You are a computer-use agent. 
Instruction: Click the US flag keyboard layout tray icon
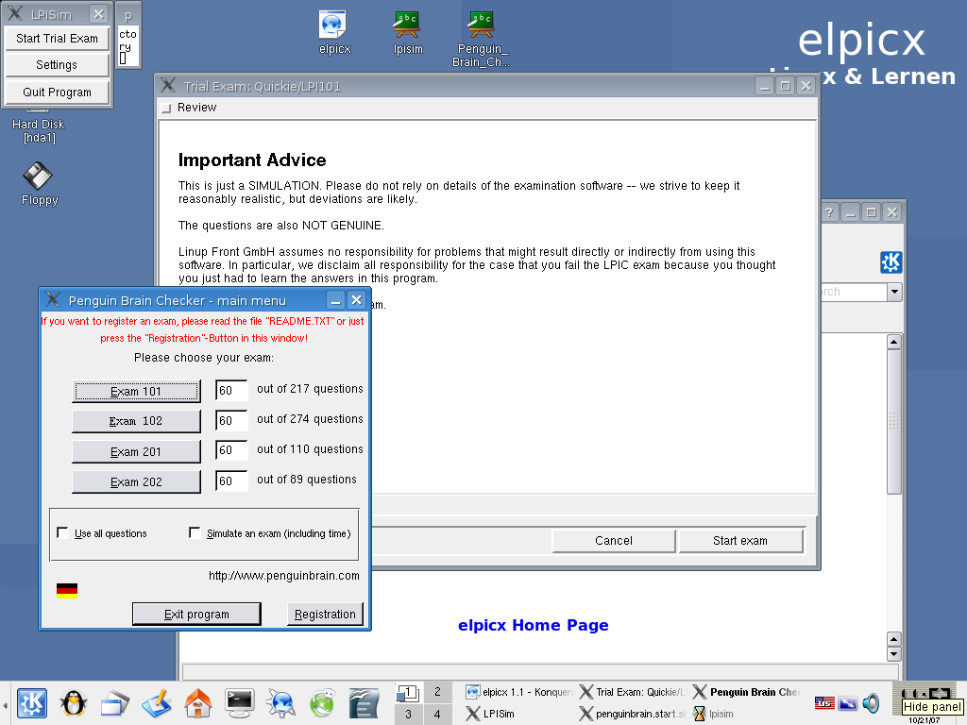pos(824,702)
